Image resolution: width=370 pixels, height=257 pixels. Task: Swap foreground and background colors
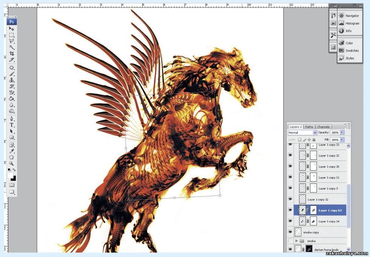pyautogui.click(x=14, y=170)
